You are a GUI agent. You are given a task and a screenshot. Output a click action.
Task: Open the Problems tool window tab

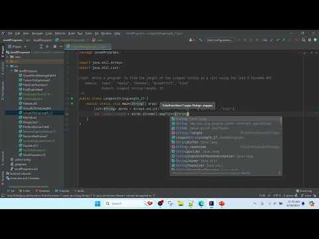pos(43,191)
